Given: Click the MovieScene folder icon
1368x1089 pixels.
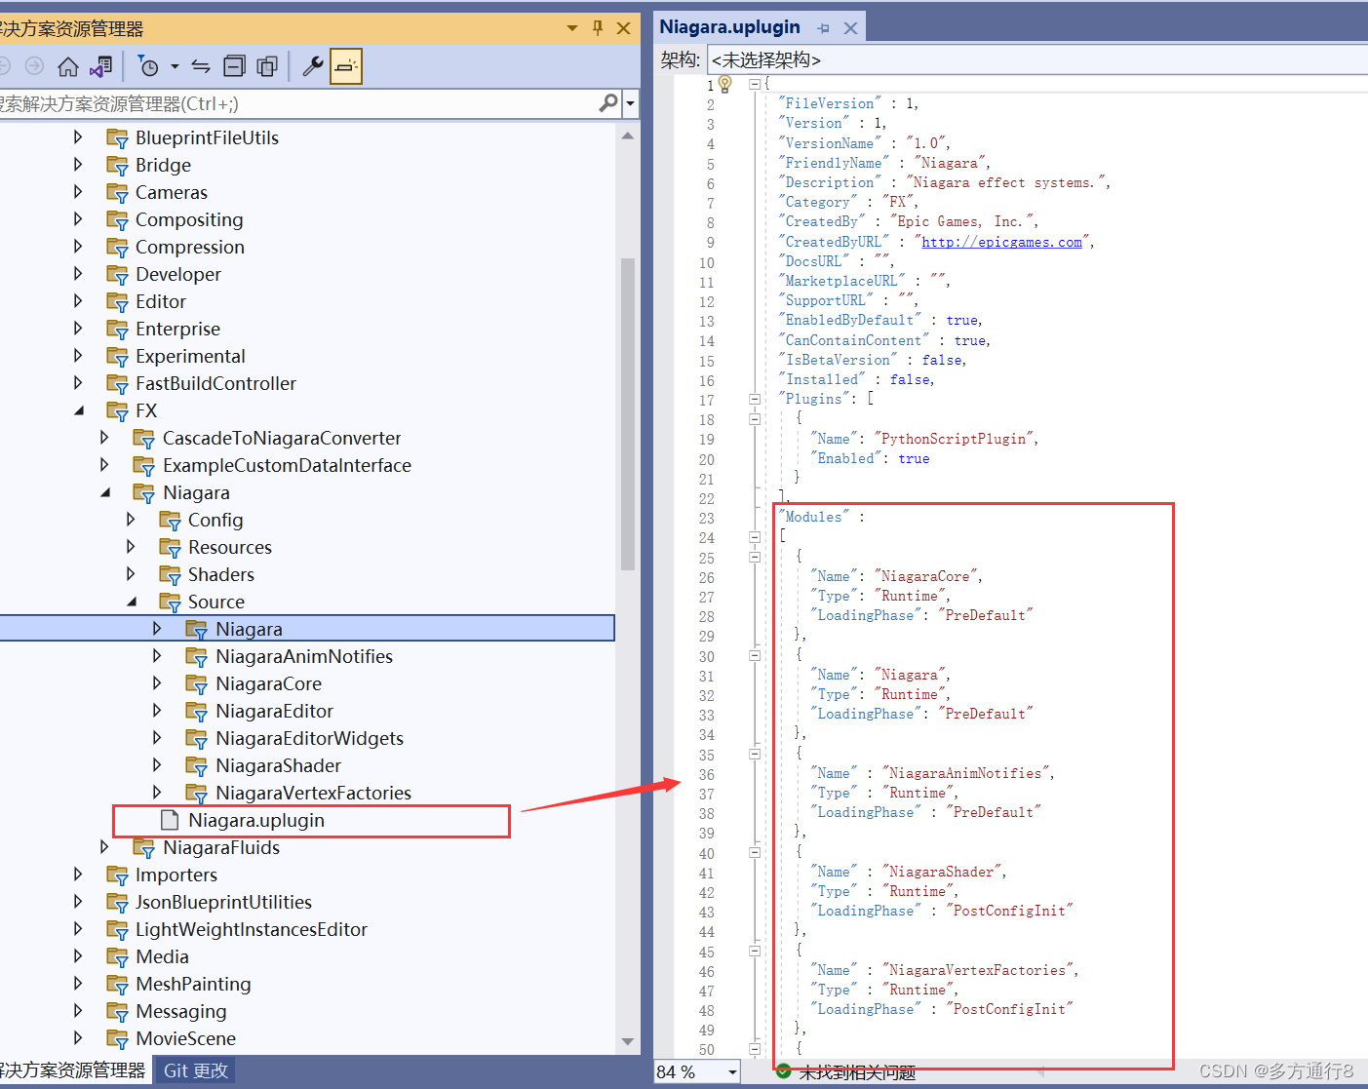Looking at the screenshot, I should point(118,1039).
